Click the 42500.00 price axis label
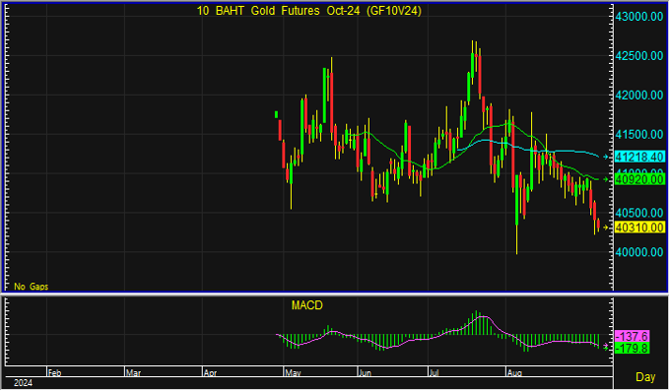The width and height of the screenshot is (670, 391). [639, 56]
